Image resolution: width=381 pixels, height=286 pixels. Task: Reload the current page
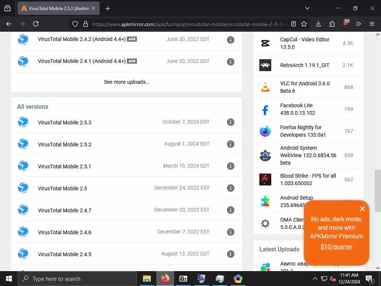[36, 24]
